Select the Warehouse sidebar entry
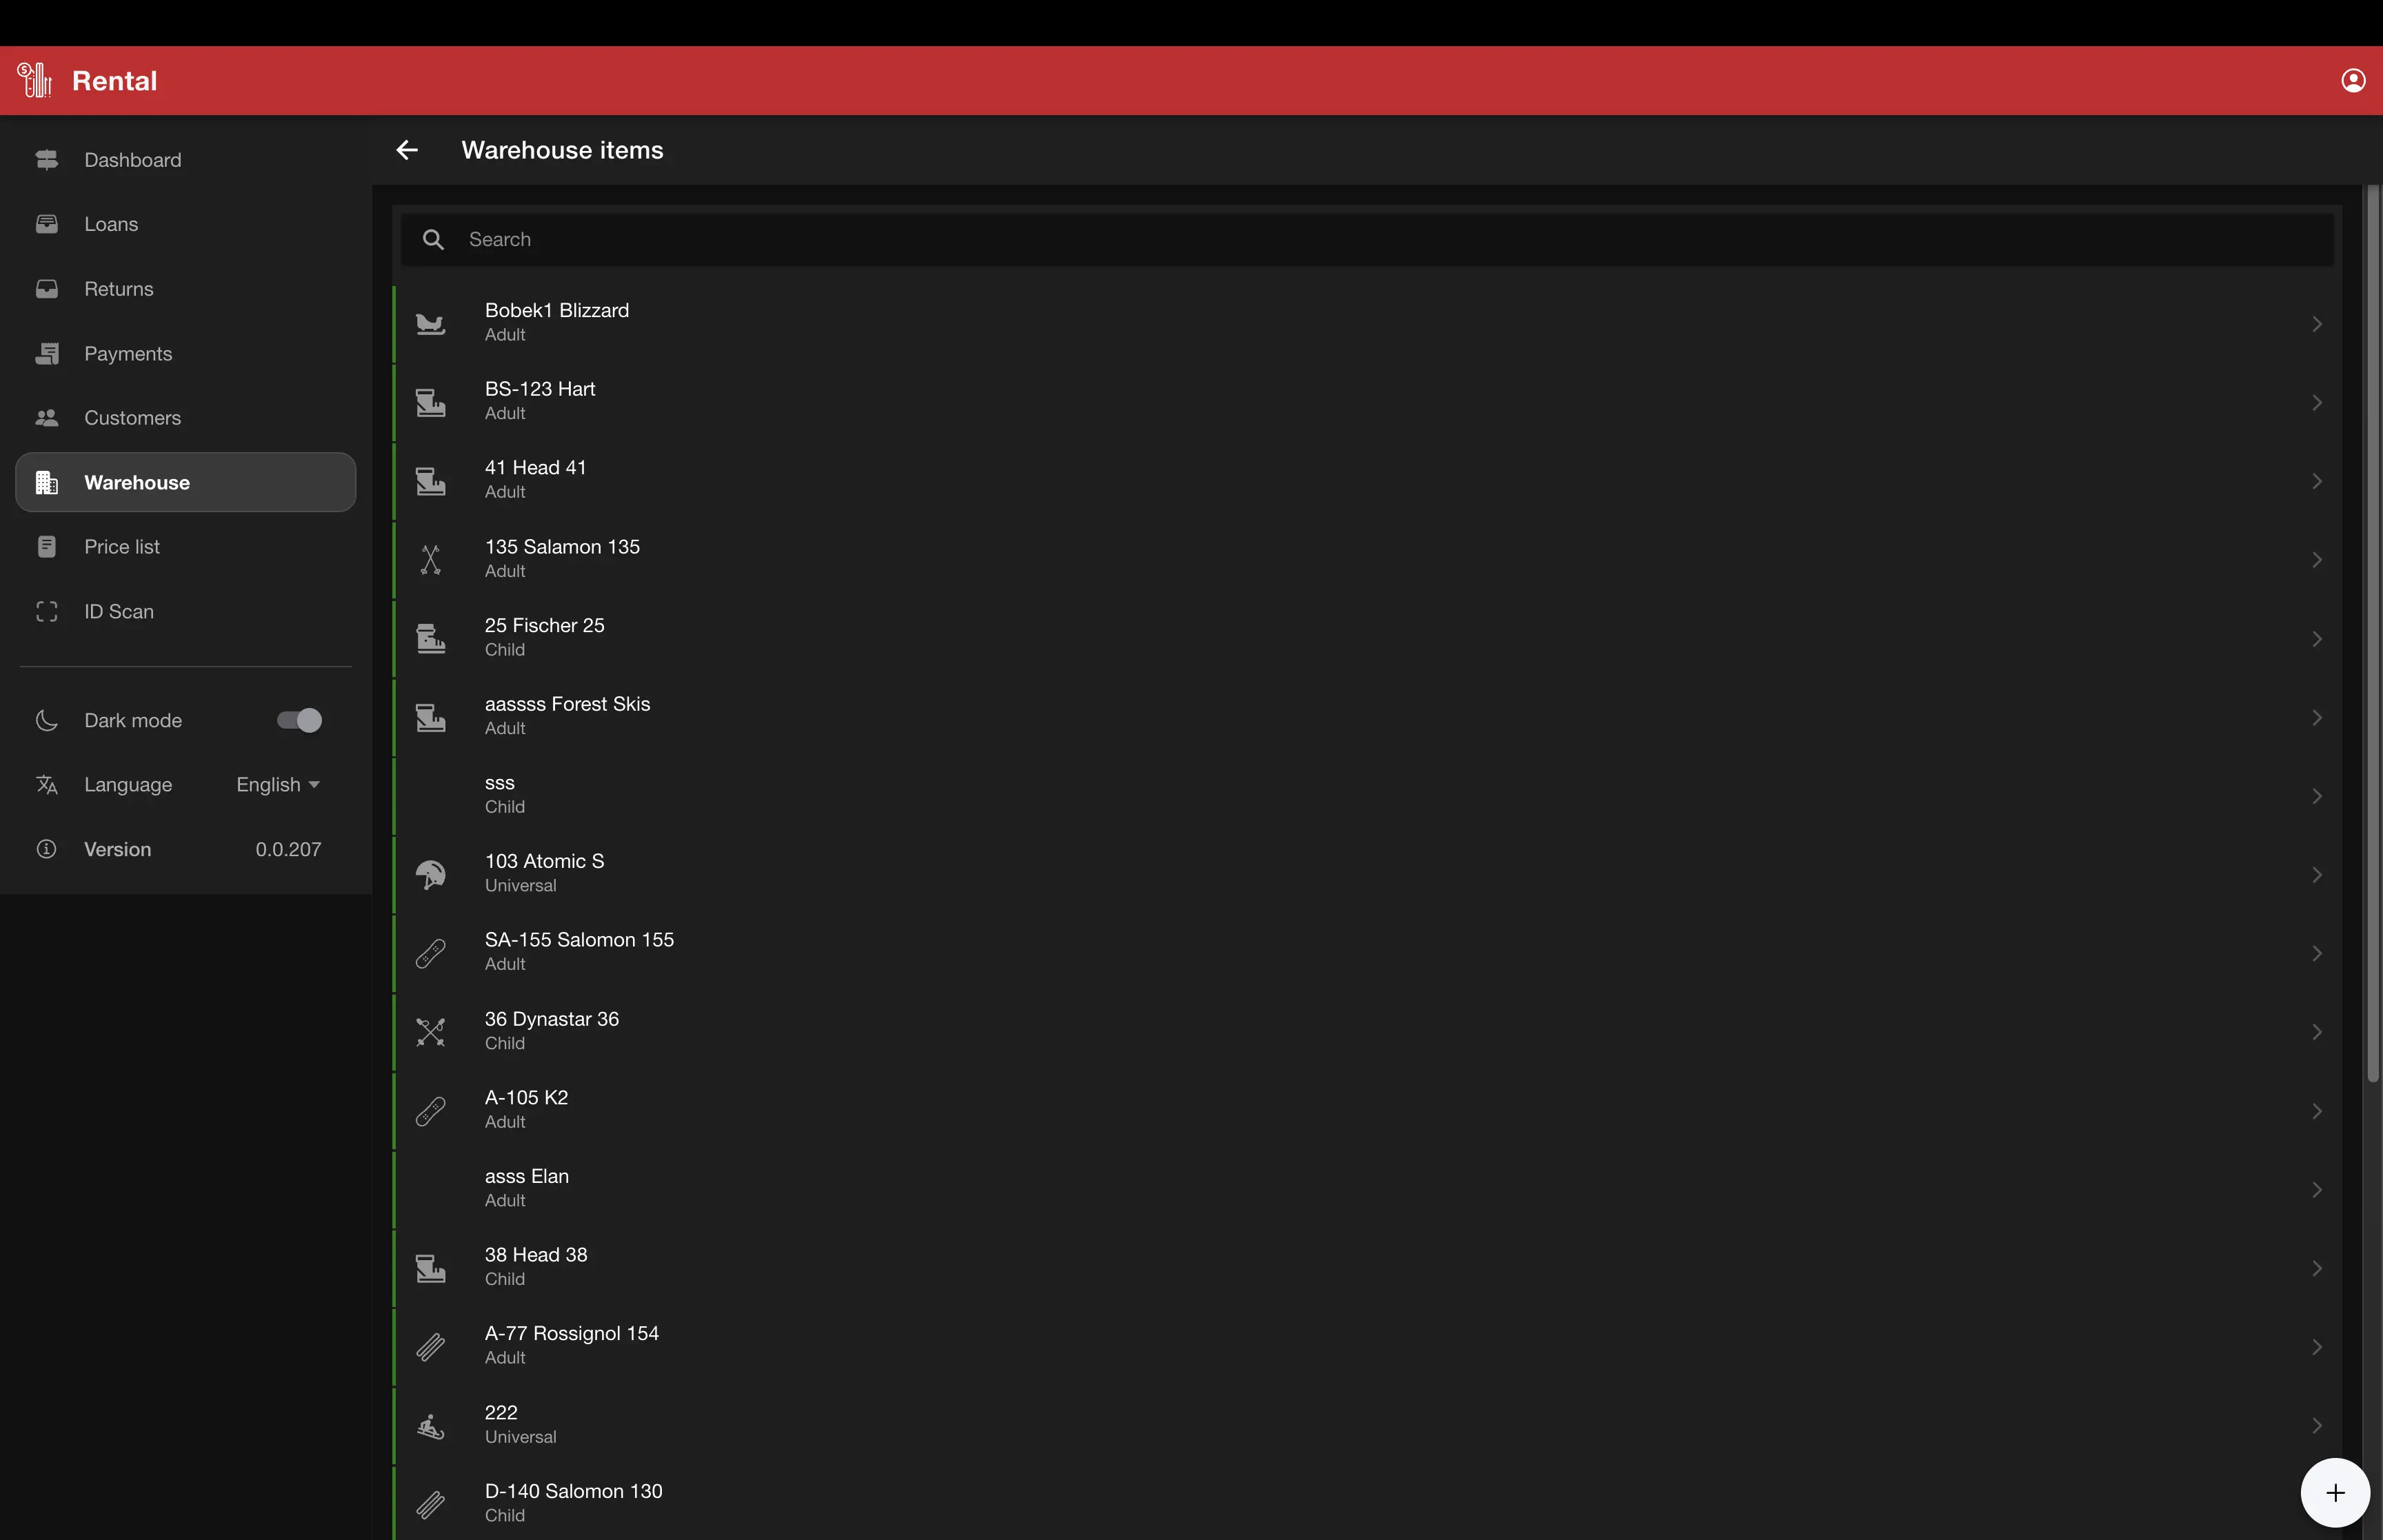Image resolution: width=2383 pixels, height=1540 pixels. pos(186,482)
